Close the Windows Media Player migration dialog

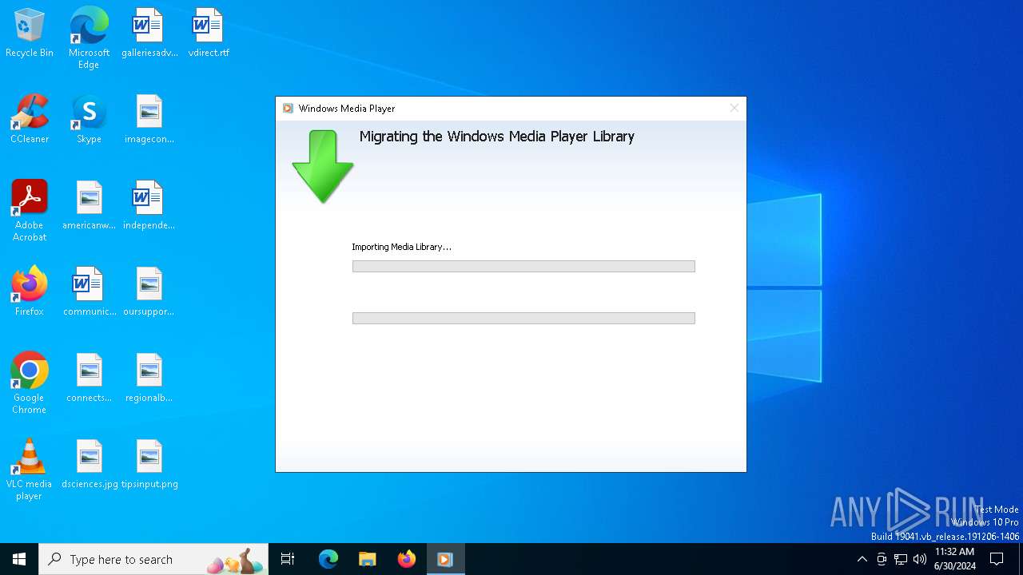click(x=734, y=108)
